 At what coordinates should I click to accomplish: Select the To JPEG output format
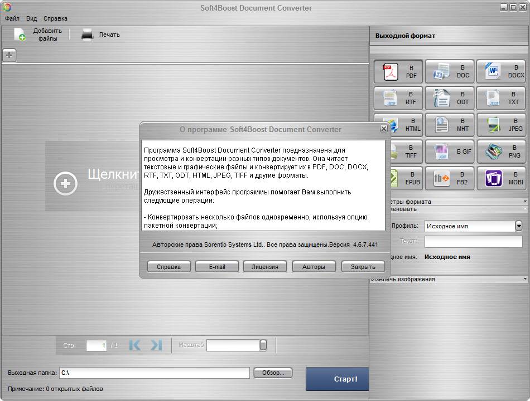(x=501, y=125)
